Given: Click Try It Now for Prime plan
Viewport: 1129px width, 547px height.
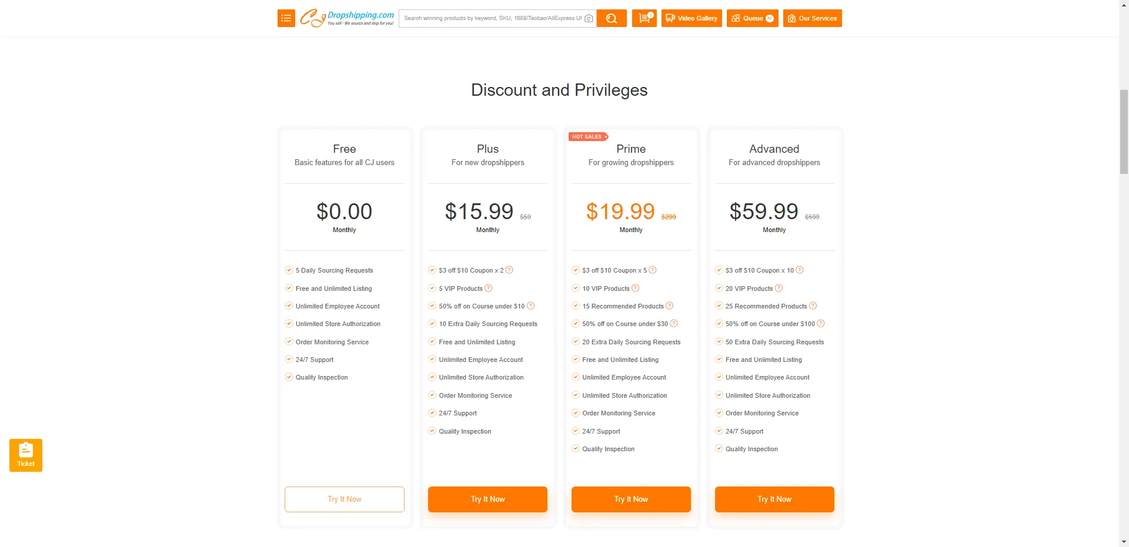Looking at the screenshot, I should click(x=631, y=499).
